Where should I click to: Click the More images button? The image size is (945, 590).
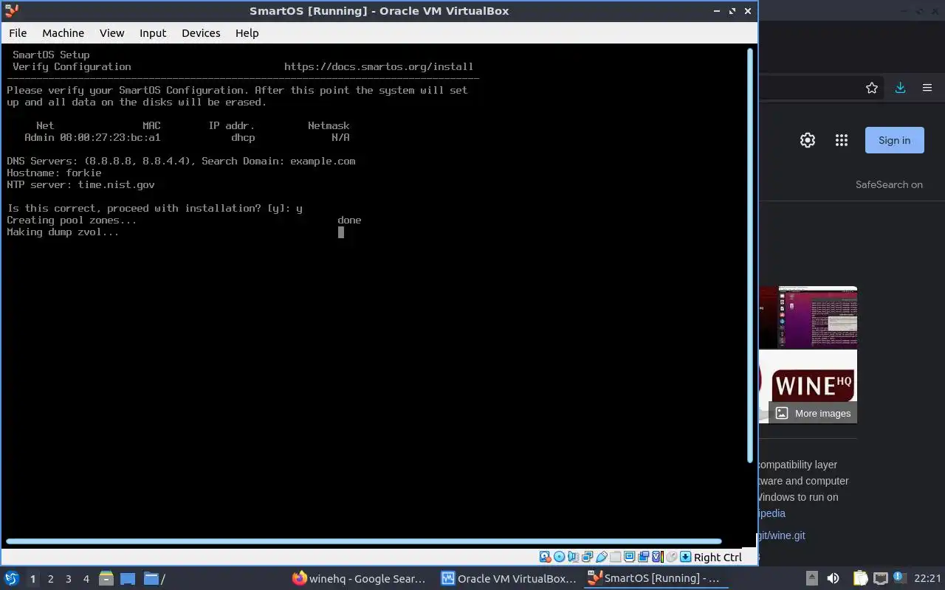pos(813,413)
